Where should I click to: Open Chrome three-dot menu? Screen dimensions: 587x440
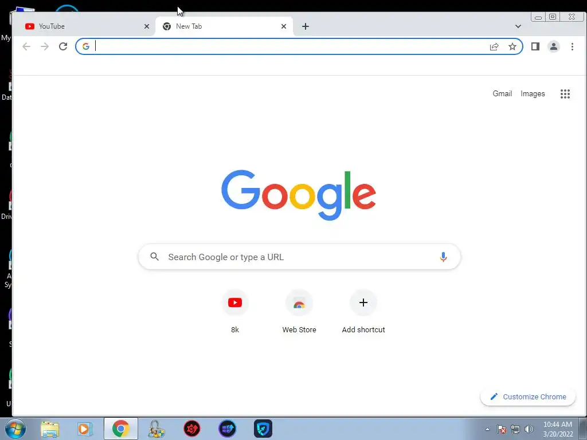573,46
